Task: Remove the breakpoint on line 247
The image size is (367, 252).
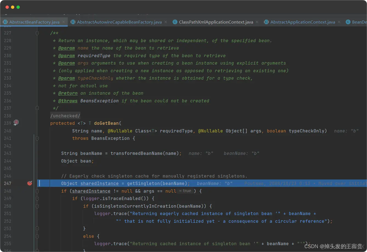Action: 30,183
